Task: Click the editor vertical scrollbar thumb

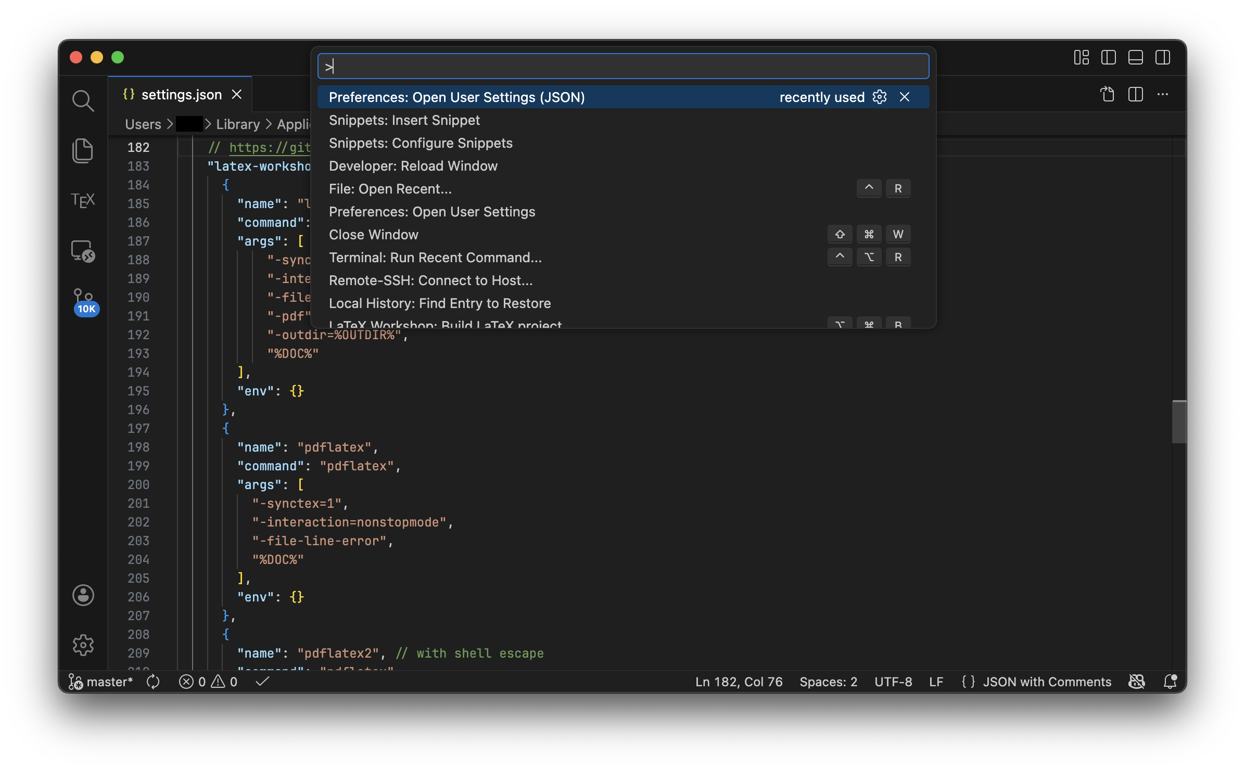Action: tap(1178, 421)
